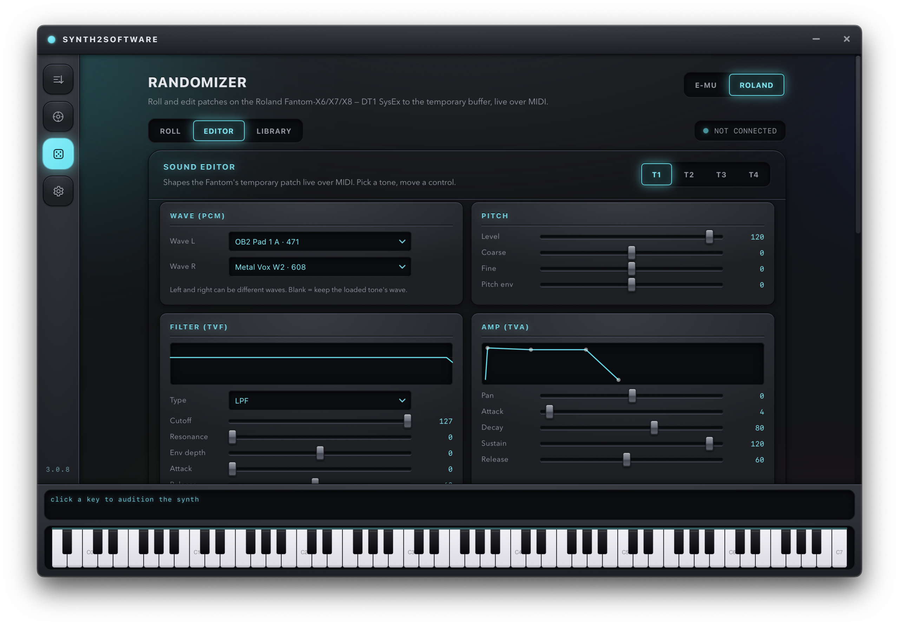899x626 pixels.
Task: Click the Pitch Level slider
Action: point(631,237)
